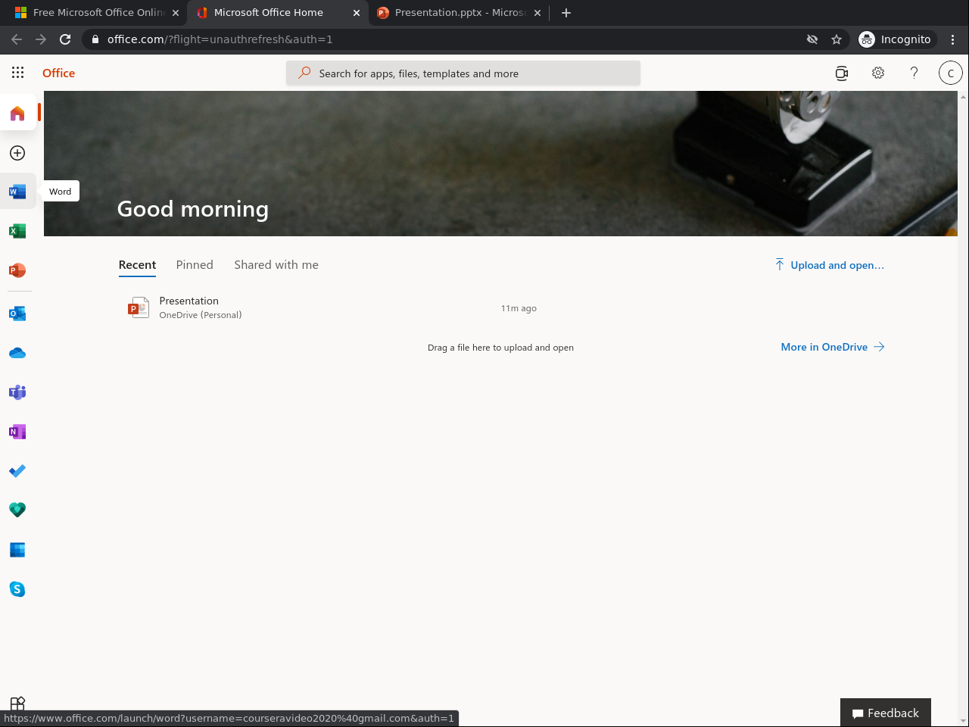This screenshot has height=727, width=969.
Task: Click the browser forward arrow
Action: [x=41, y=39]
